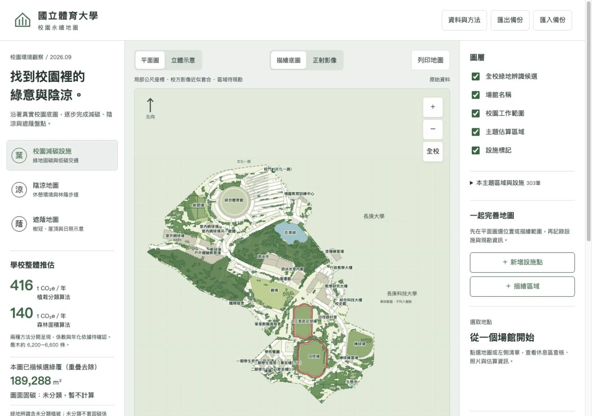Click the 匯出備份 button
Image resolution: width=592 pixels, height=416 pixels.
click(x=510, y=20)
